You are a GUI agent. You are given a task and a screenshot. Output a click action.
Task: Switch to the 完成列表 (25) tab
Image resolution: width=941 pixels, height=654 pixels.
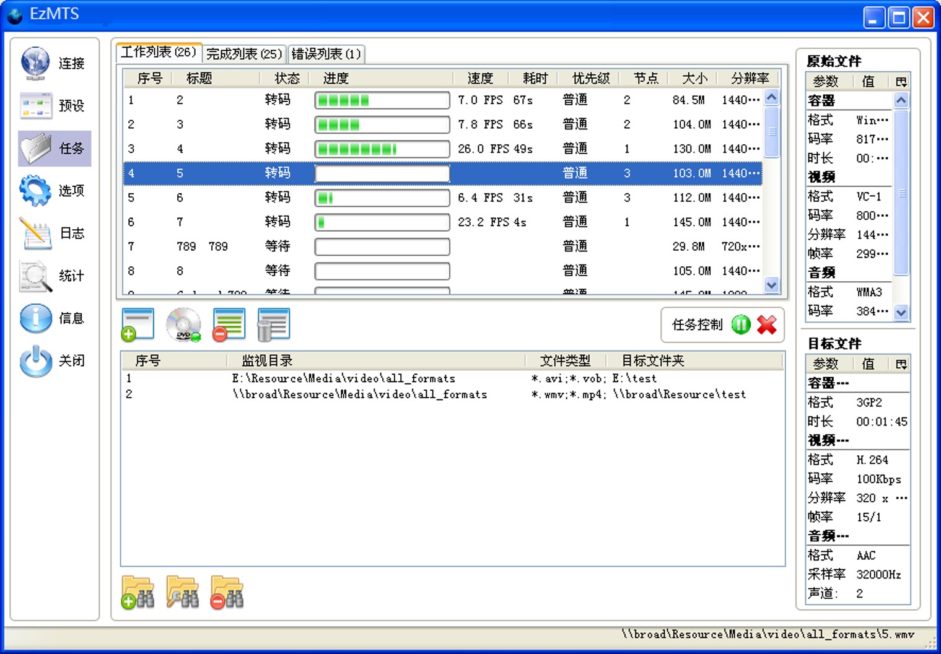(244, 54)
